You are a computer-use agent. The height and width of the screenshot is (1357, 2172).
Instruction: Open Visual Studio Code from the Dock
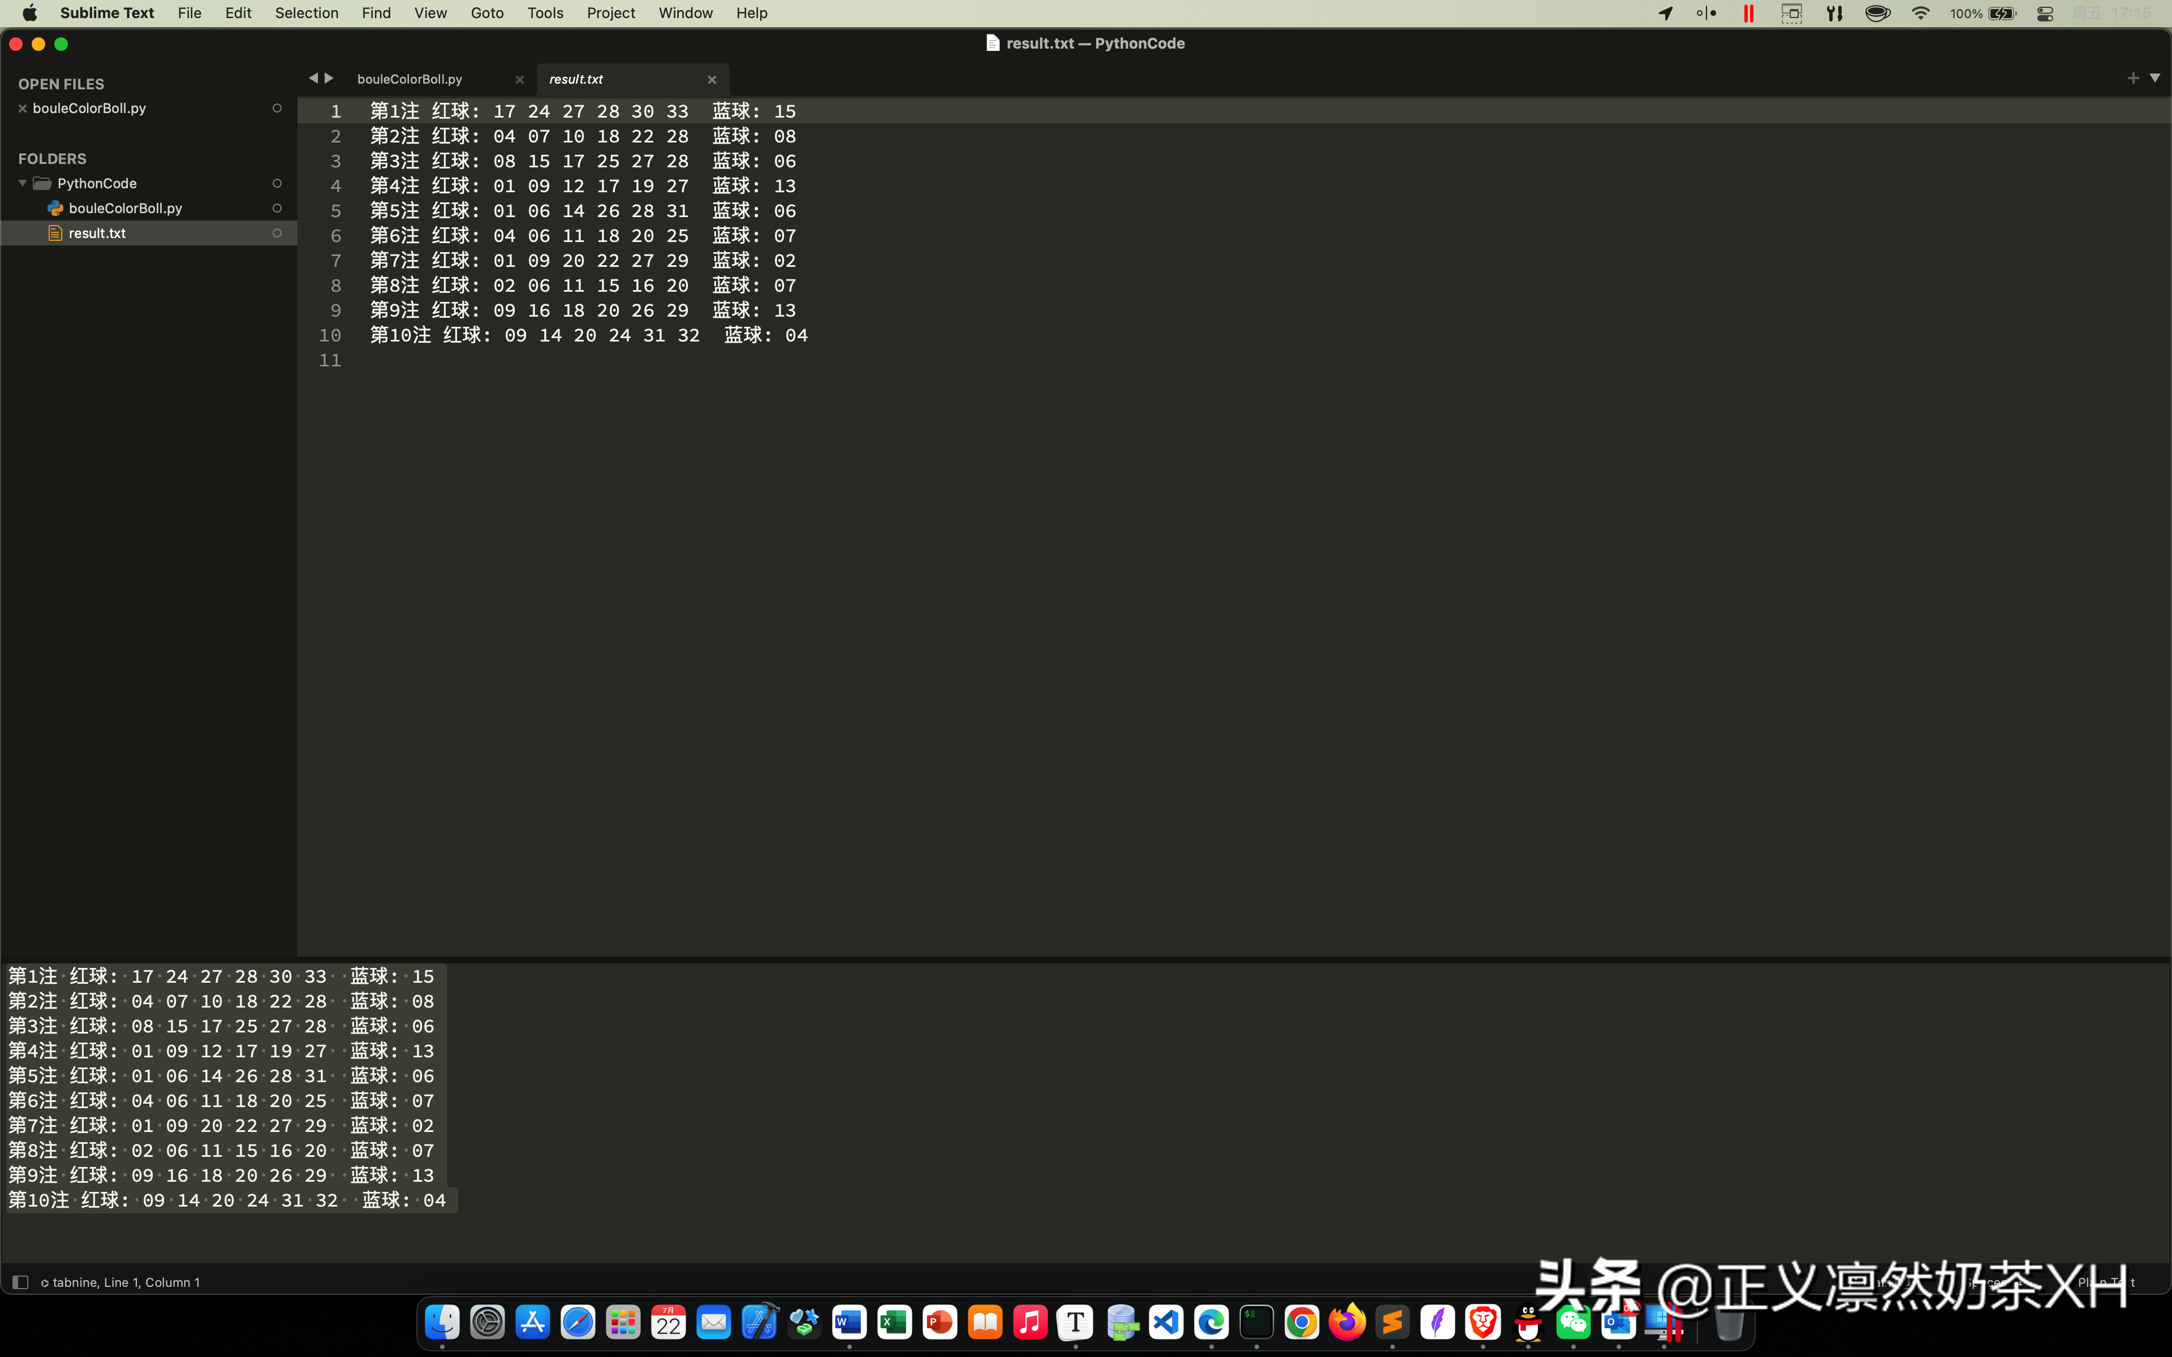pos(1165,1321)
